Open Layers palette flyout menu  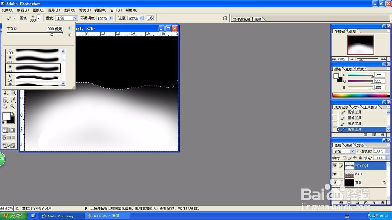click(388, 145)
